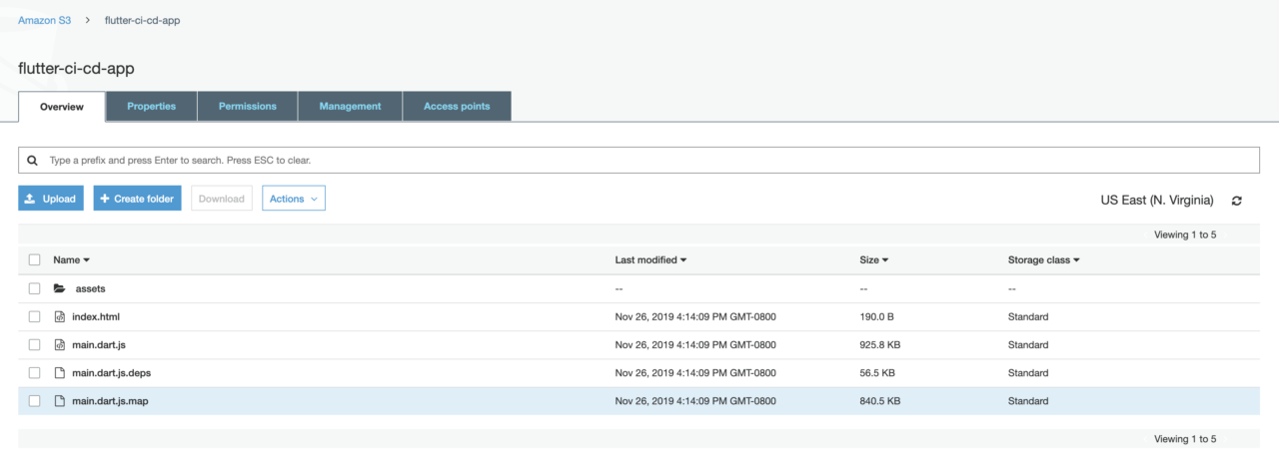Click the Create folder button

tap(137, 199)
